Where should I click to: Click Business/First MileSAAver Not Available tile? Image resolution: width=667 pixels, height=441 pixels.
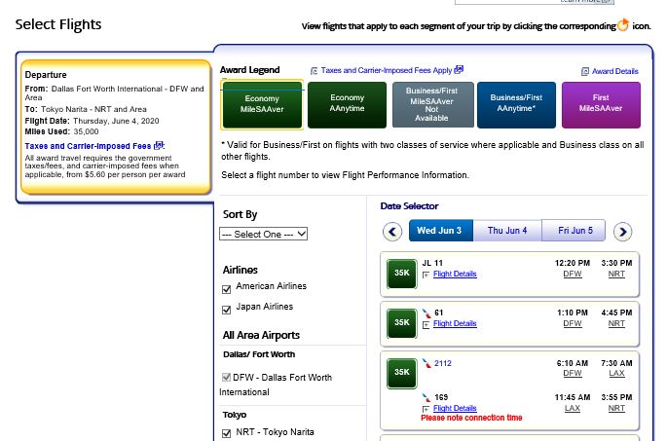(432, 104)
